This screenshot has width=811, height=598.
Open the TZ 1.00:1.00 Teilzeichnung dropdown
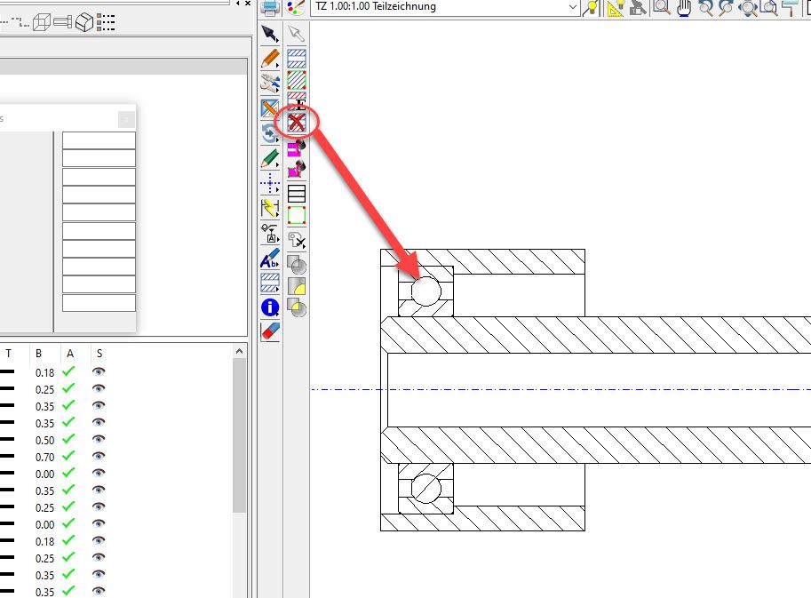[573, 7]
